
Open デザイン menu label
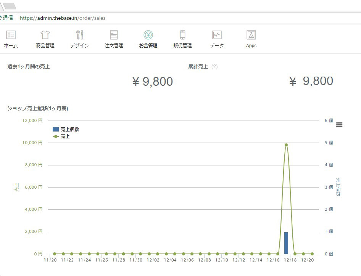79,45
